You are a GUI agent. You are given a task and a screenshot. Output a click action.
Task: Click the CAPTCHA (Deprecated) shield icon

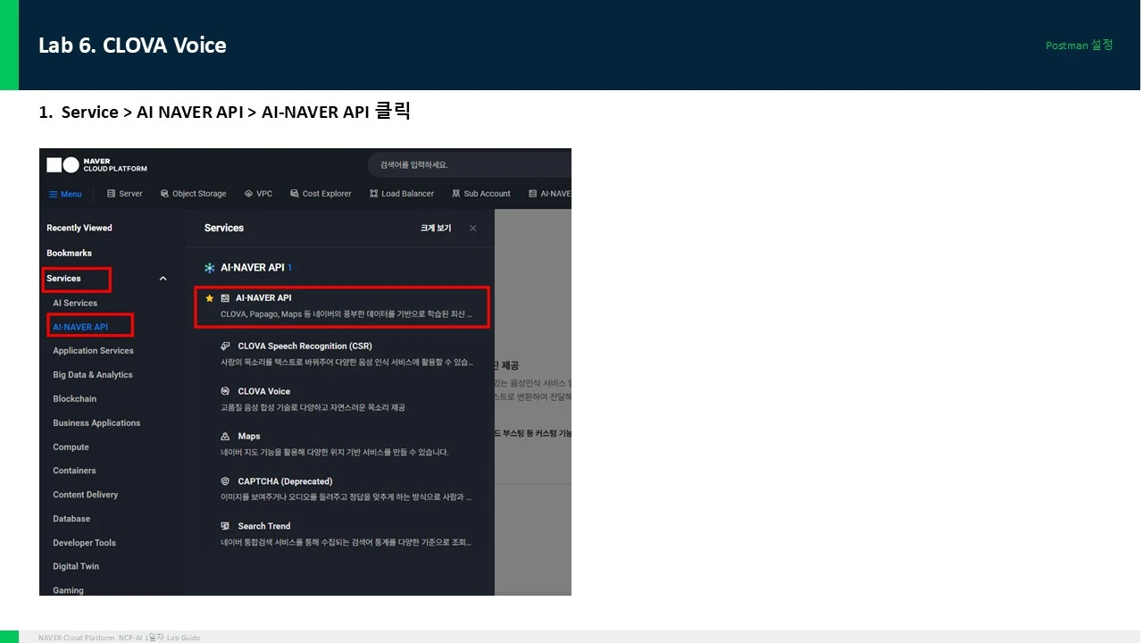[x=226, y=481]
